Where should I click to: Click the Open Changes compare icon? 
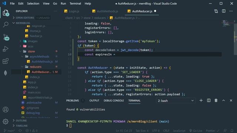[216, 11]
